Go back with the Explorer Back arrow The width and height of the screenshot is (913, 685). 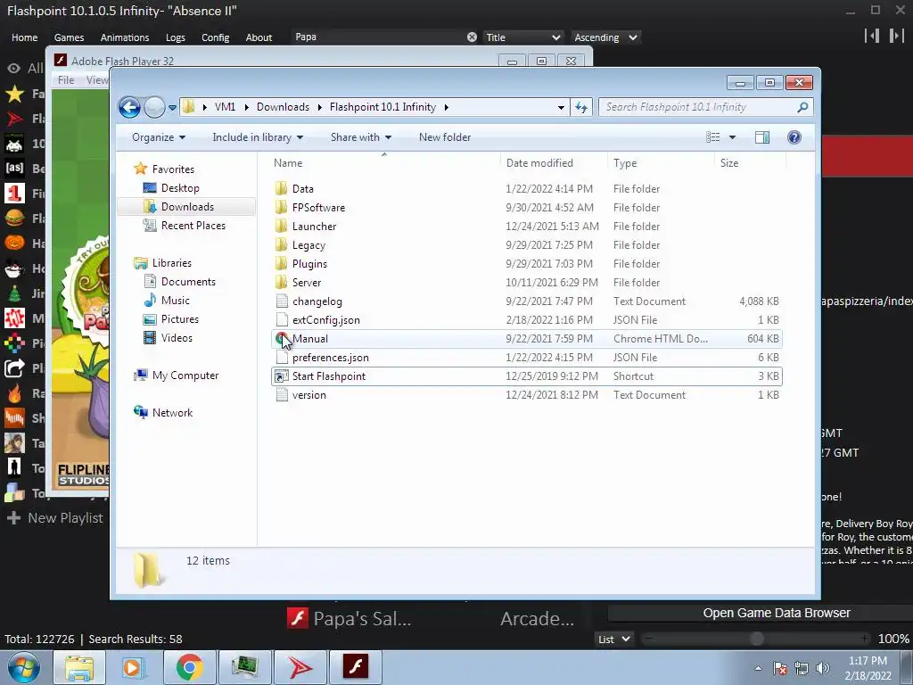coord(129,107)
